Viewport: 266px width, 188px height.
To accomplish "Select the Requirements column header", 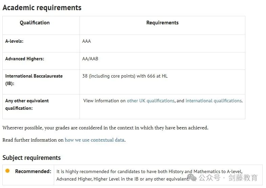I will coord(162,23).
